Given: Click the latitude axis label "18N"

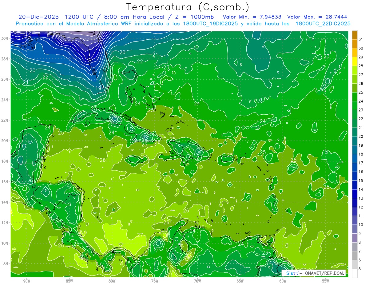Looking at the screenshot, I should (x=5, y=161).
